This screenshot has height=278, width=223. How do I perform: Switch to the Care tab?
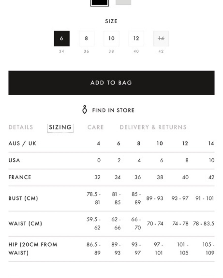tap(96, 127)
